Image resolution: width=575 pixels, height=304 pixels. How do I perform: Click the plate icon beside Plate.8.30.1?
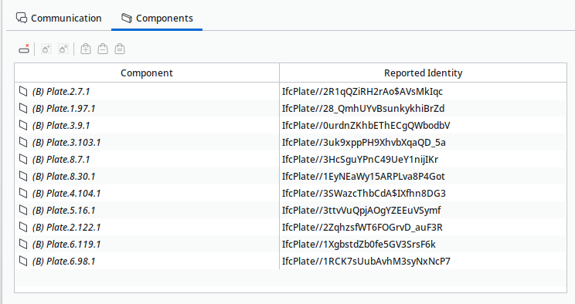pos(23,176)
